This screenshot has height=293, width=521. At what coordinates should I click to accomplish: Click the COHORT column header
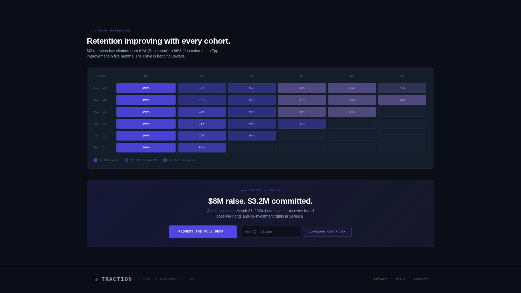(100, 77)
